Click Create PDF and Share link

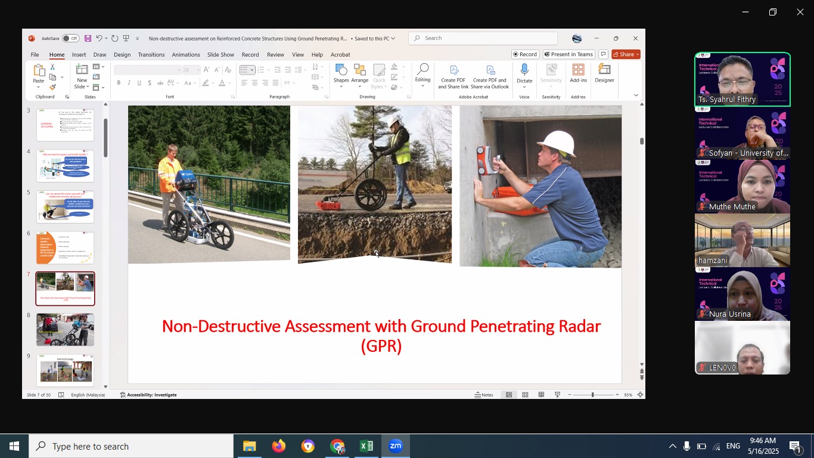(453, 77)
